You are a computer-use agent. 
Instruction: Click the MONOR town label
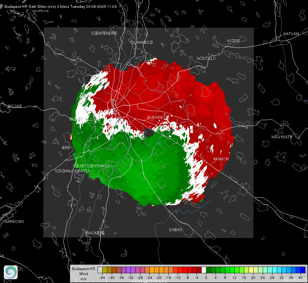pos(221,159)
